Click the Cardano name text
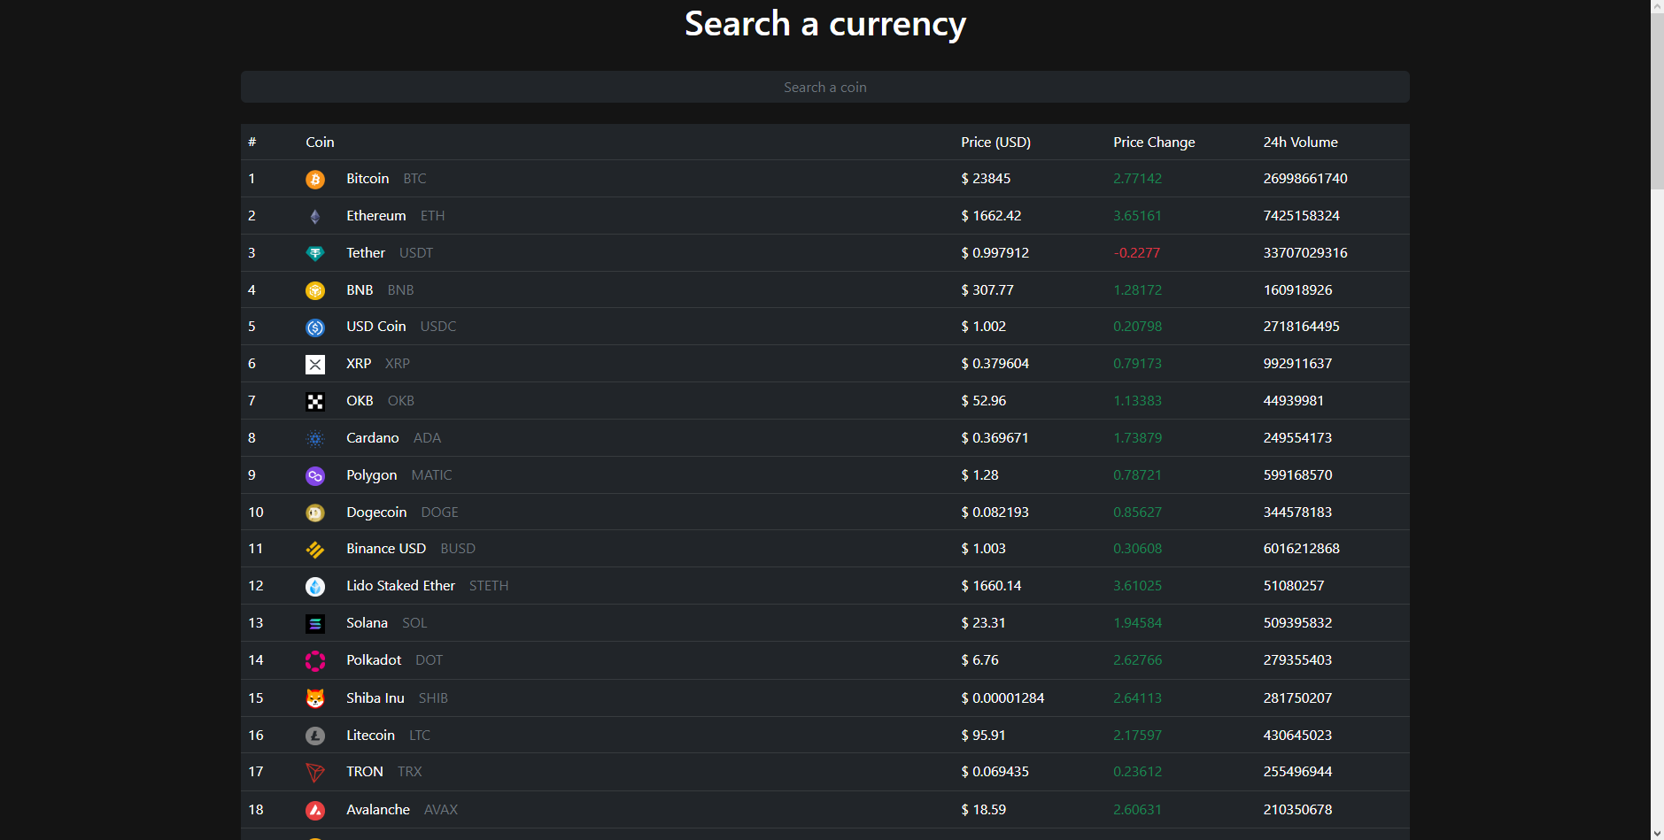This screenshot has width=1664, height=840. click(x=373, y=438)
